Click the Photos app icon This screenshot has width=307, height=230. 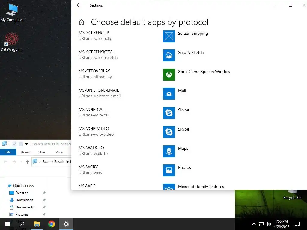coord(169,170)
